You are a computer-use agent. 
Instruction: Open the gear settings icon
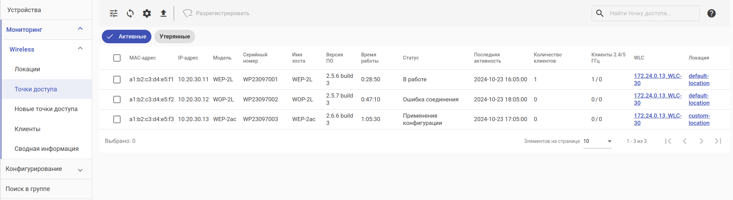click(147, 13)
